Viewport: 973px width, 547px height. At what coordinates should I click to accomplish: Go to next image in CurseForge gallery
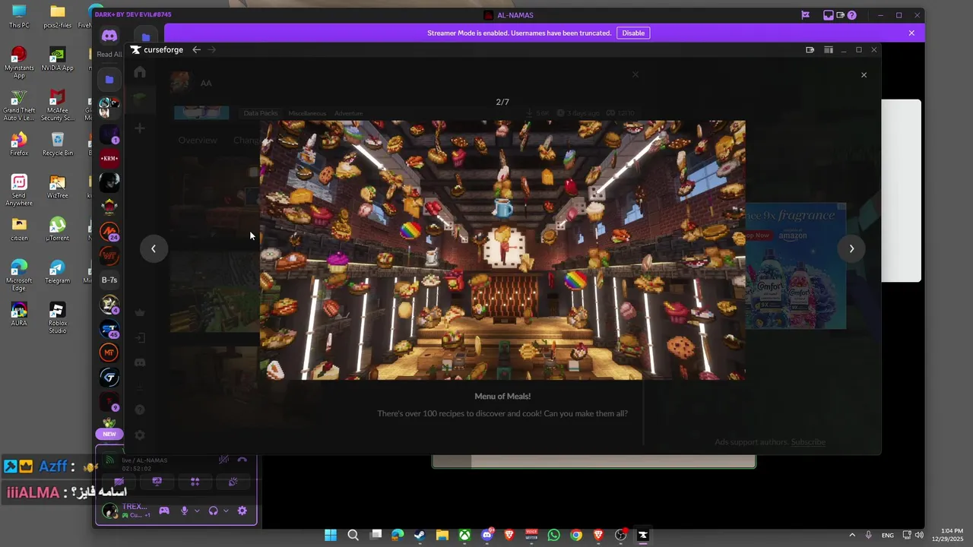click(851, 248)
